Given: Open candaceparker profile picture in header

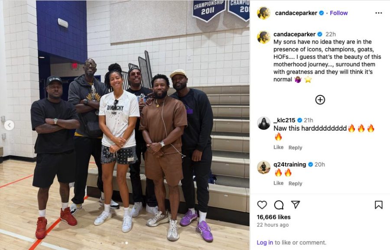Looking at the screenshot, I should click(263, 13).
